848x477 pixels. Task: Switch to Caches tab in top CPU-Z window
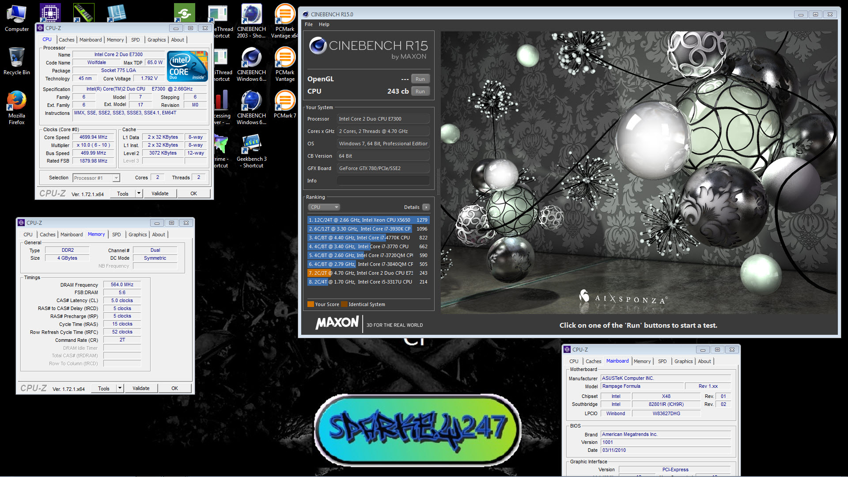66,40
